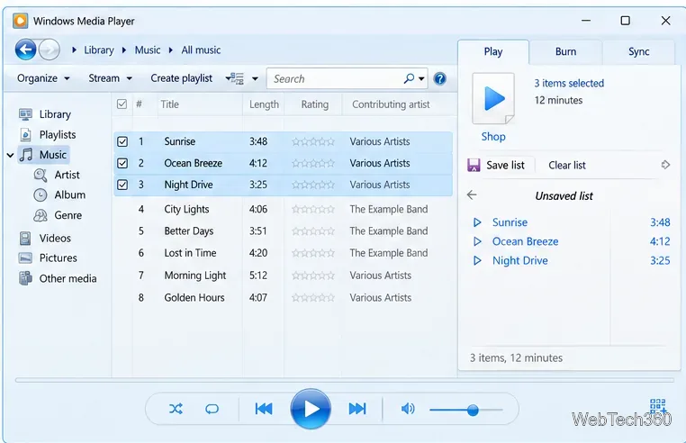Click Create playlist
The image size is (686, 443).
click(181, 78)
